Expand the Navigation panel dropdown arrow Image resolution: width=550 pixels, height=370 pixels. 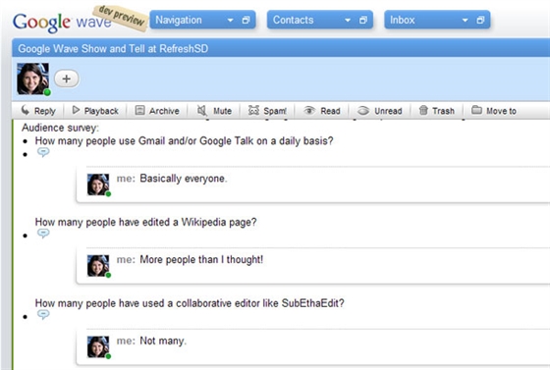(x=231, y=21)
